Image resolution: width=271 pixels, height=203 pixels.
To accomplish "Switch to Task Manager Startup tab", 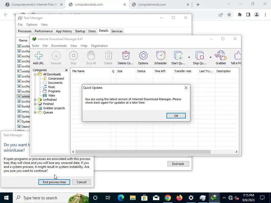I will click(80, 31).
